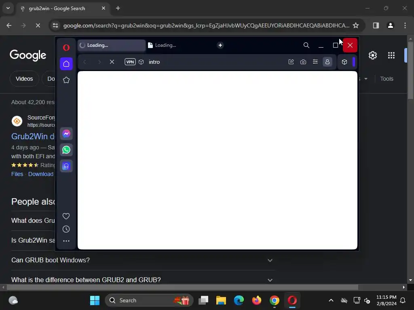414x310 pixels.
Task: Toggle the Opera VPN badge
Action: click(130, 62)
